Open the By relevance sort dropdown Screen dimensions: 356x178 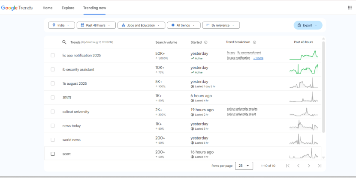221,25
